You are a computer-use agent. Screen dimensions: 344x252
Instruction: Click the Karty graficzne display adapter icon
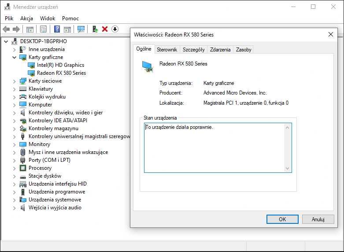(x=22, y=57)
